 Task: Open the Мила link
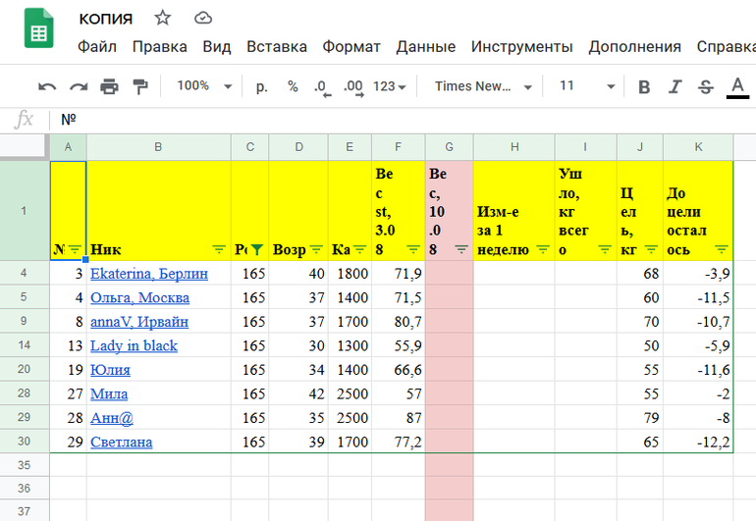(x=109, y=394)
